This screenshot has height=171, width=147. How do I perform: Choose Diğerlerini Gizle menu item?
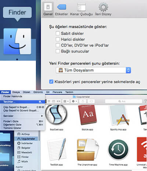(x=22, y=125)
